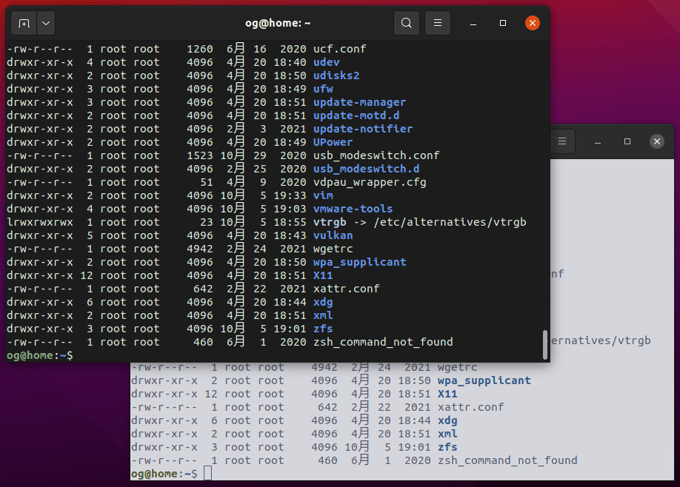Click 'update-notifier' directory entry

[x=363, y=129]
